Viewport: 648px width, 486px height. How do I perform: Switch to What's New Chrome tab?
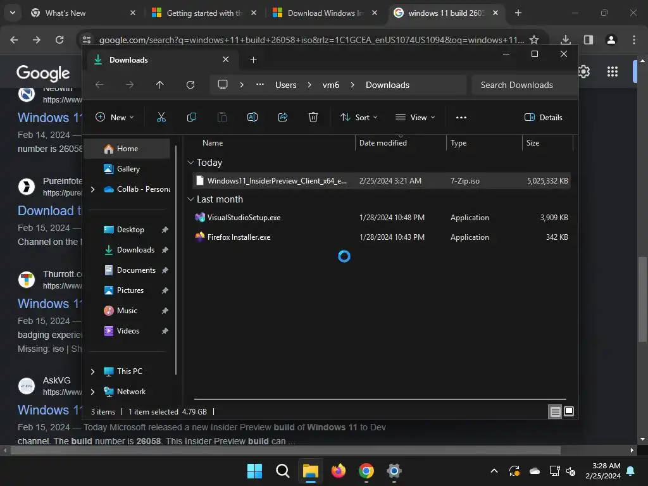(82, 13)
